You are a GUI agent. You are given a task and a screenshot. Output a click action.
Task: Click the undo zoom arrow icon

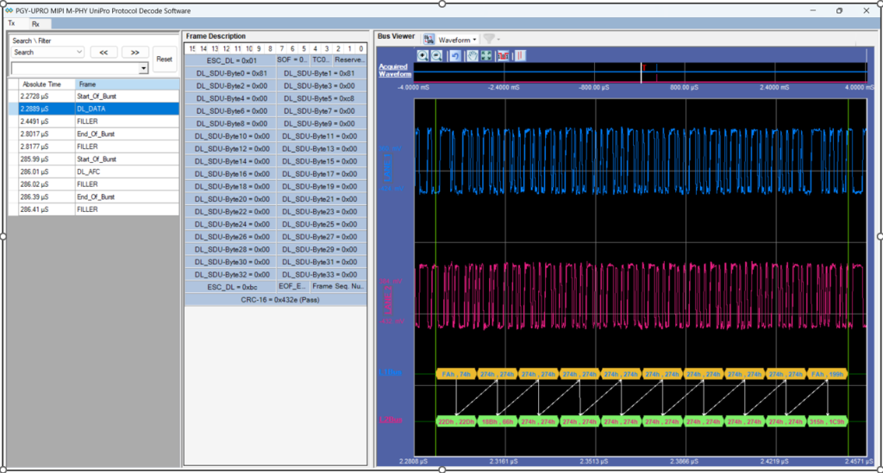(455, 56)
